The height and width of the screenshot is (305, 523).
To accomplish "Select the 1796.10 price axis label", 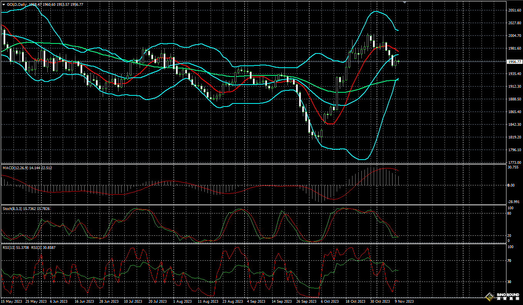I will 515,150.
